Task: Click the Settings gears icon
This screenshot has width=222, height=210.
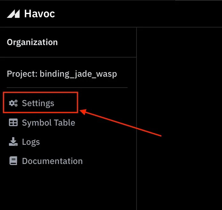Action: [x=13, y=103]
